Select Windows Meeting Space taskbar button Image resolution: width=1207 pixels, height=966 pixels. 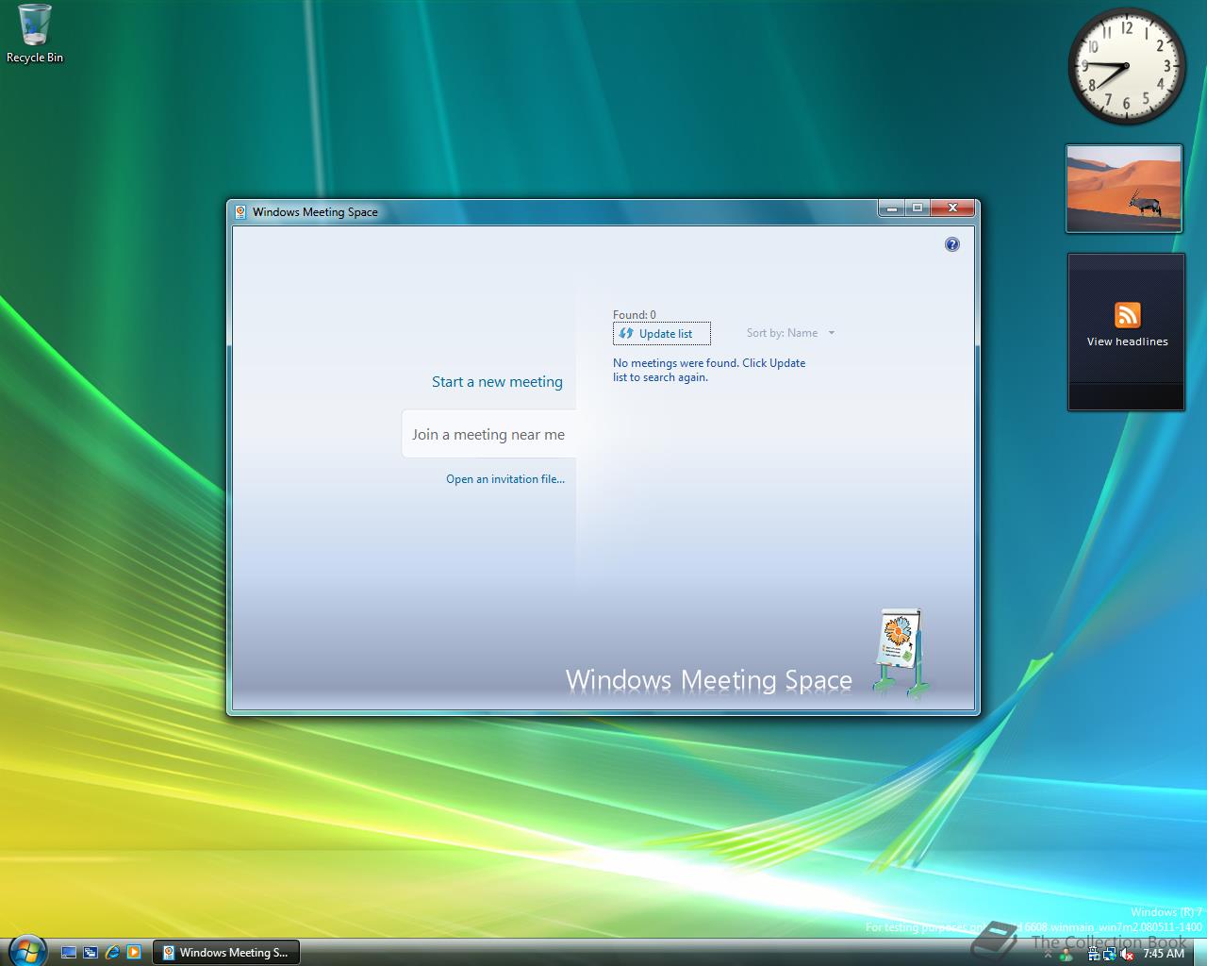[226, 953]
